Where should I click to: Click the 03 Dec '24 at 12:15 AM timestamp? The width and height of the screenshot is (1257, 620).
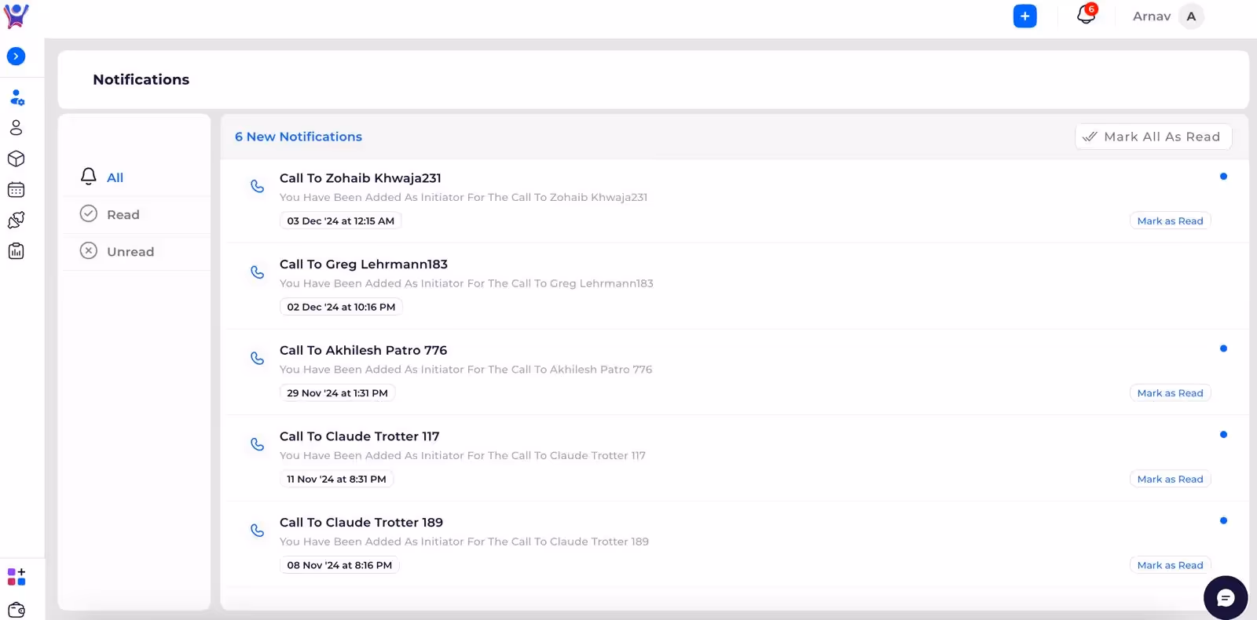(341, 221)
